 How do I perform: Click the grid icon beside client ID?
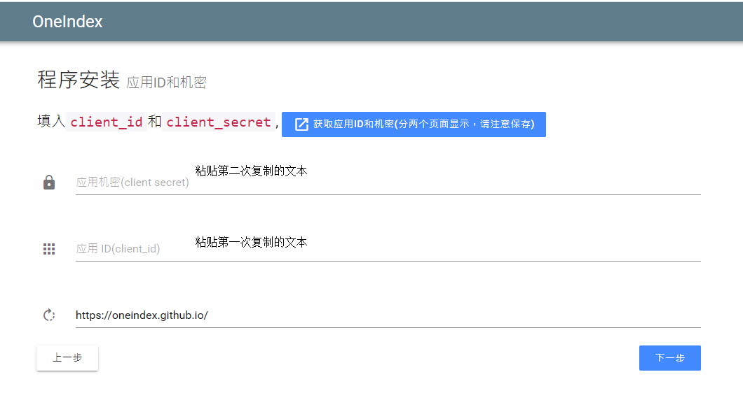coord(49,249)
